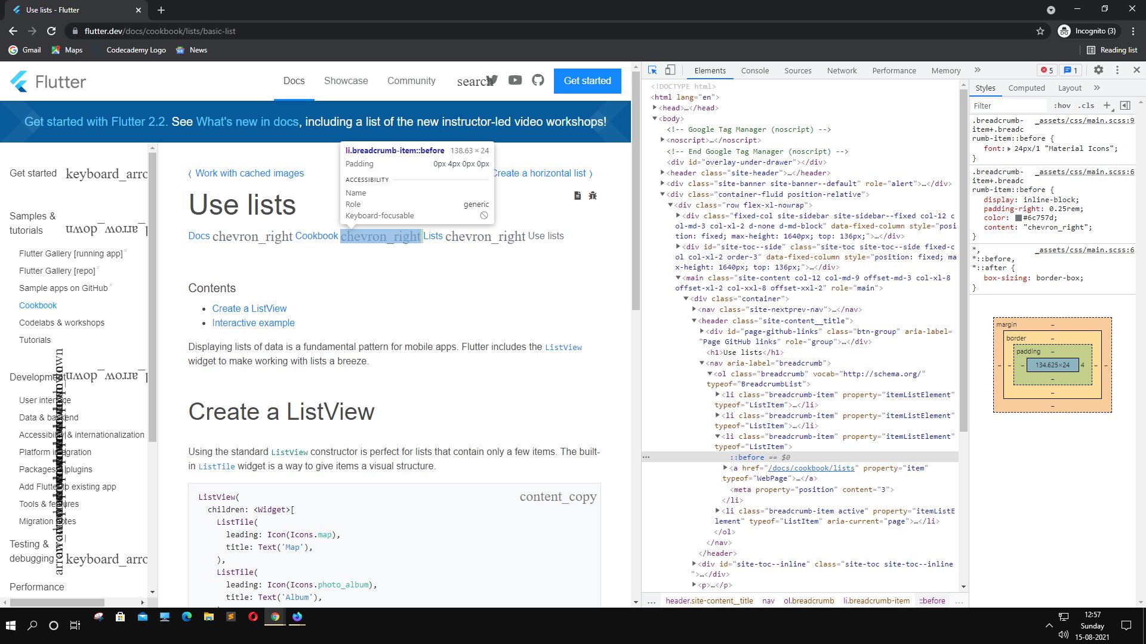Image resolution: width=1146 pixels, height=644 pixels.
Task: Switch to the Layout tab
Action: (x=1069, y=88)
